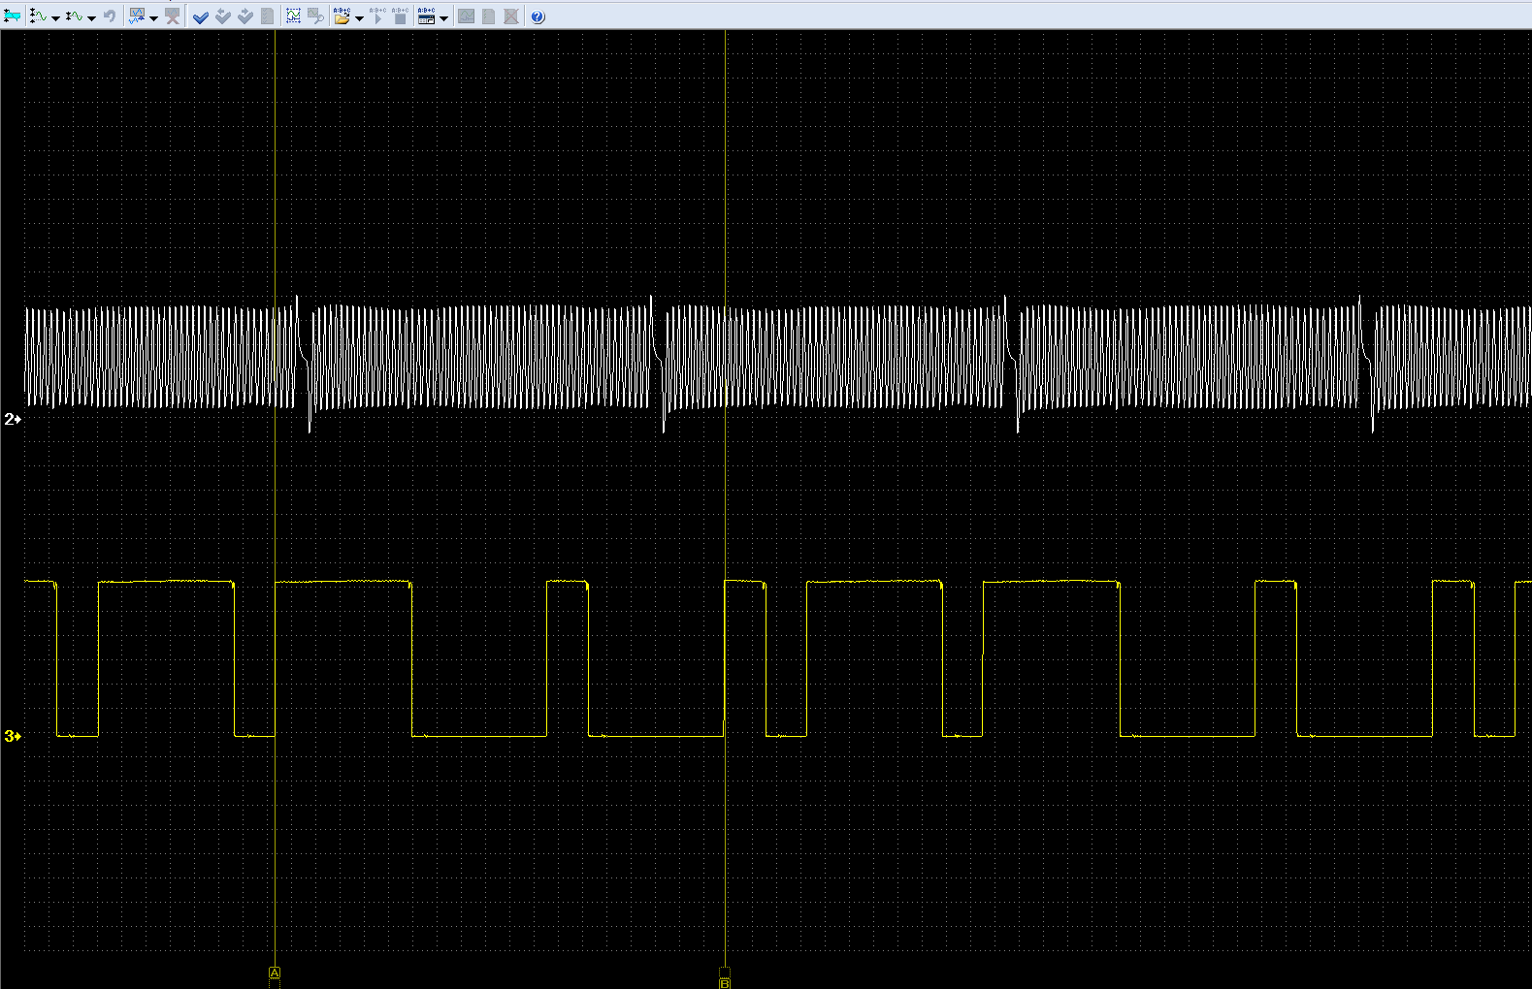The width and height of the screenshot is (1532, 989).
Task: Click the greyed crossed-out page icon
Action: pyautogui.click(x=511, y=16)
